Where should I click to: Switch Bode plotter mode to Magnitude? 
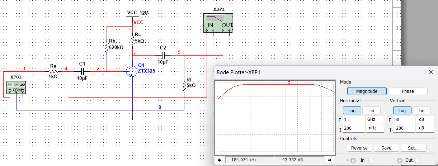pos(367,91)
